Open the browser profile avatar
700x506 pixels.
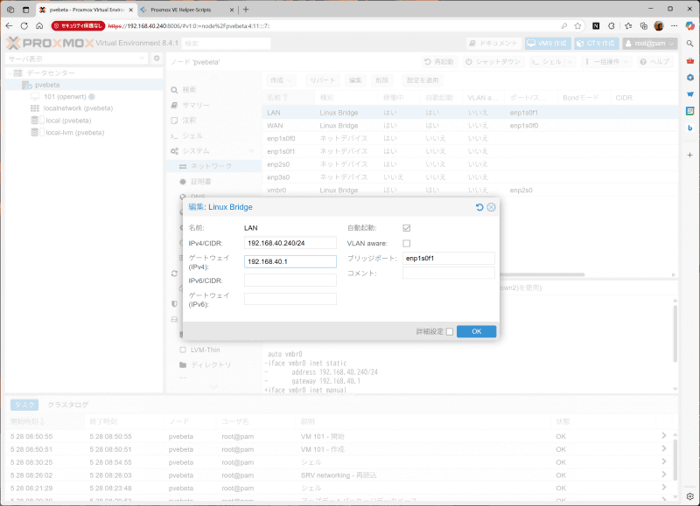pos(659,26)
